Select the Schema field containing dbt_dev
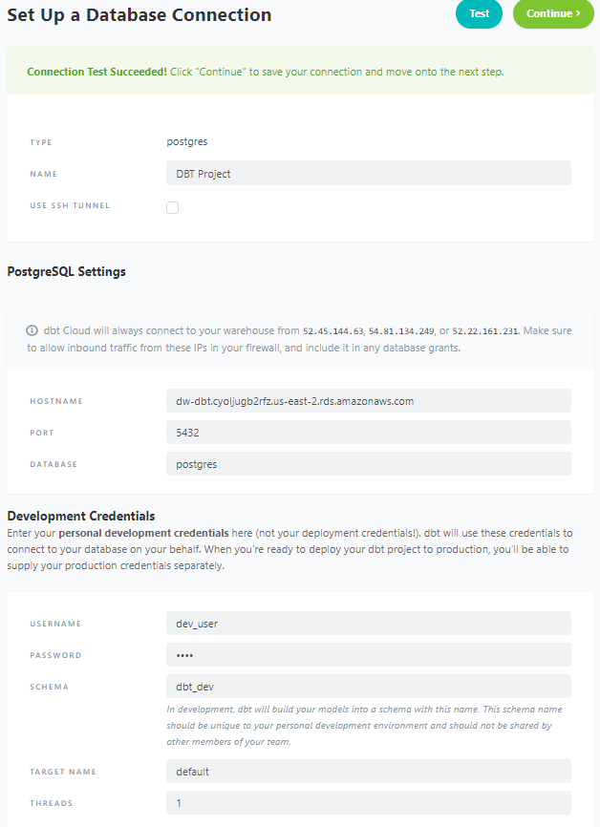This screenshot has height=827, width=600. [368, 687]
